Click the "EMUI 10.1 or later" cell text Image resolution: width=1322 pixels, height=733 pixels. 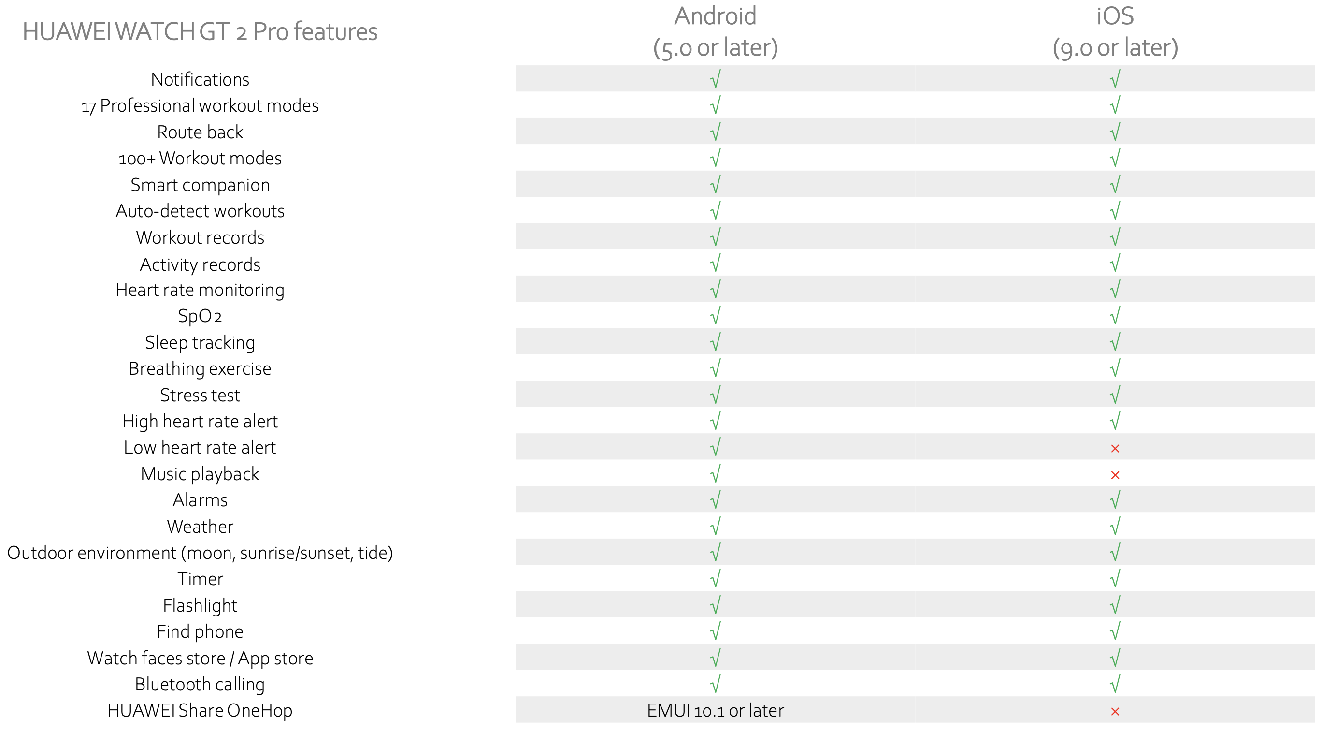716,710
